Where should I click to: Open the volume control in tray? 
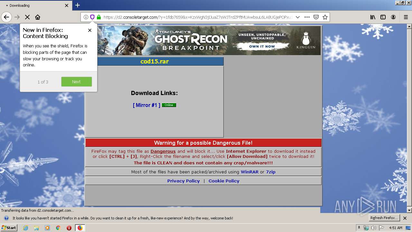coord(374,228)
